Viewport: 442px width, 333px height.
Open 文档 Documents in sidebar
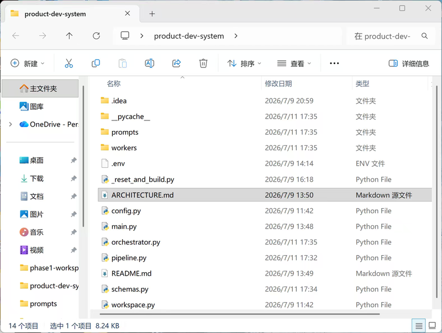point(31,197)
